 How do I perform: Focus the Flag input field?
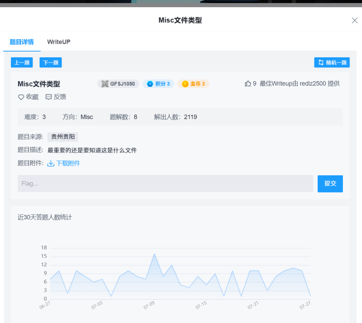coord(165,183)
